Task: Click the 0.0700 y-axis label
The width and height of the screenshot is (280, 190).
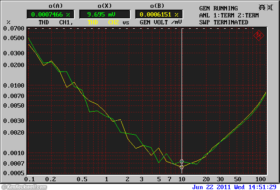Action: click(x=14, y=28)
